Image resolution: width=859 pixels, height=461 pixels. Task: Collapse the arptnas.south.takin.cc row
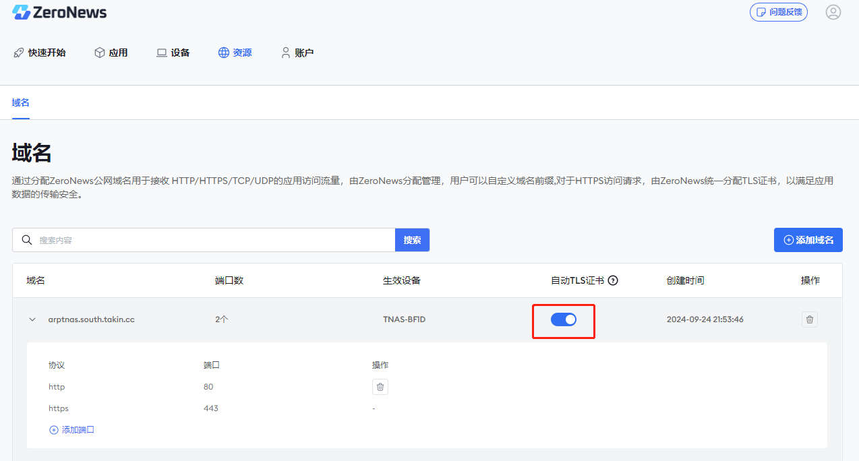[32, 319]
